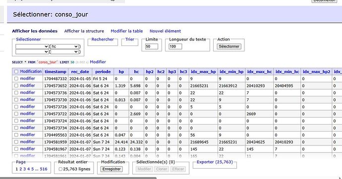Go to page 3 of results
Viewport: 342px width, 179px height.
[x=24, y=169]
